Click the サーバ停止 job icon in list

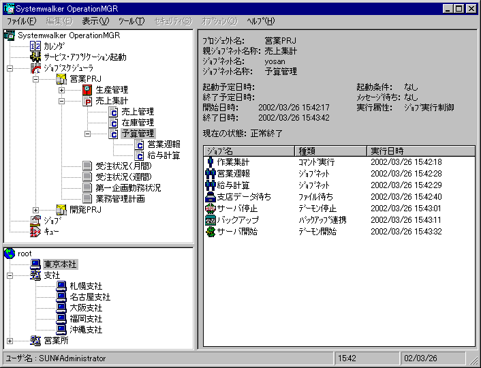[x=211, y=209]
